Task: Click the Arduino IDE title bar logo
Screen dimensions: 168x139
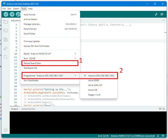Action: point(4,4)
